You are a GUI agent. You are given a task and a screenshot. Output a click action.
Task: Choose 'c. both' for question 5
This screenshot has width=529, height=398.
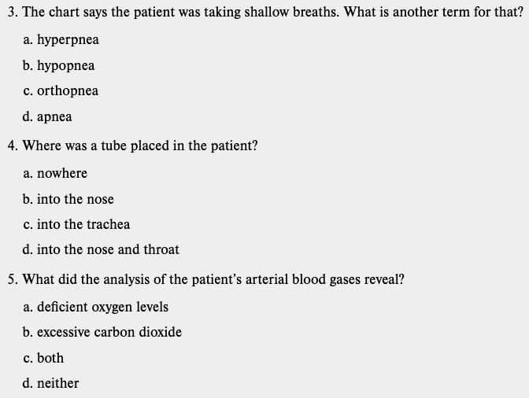44,358
